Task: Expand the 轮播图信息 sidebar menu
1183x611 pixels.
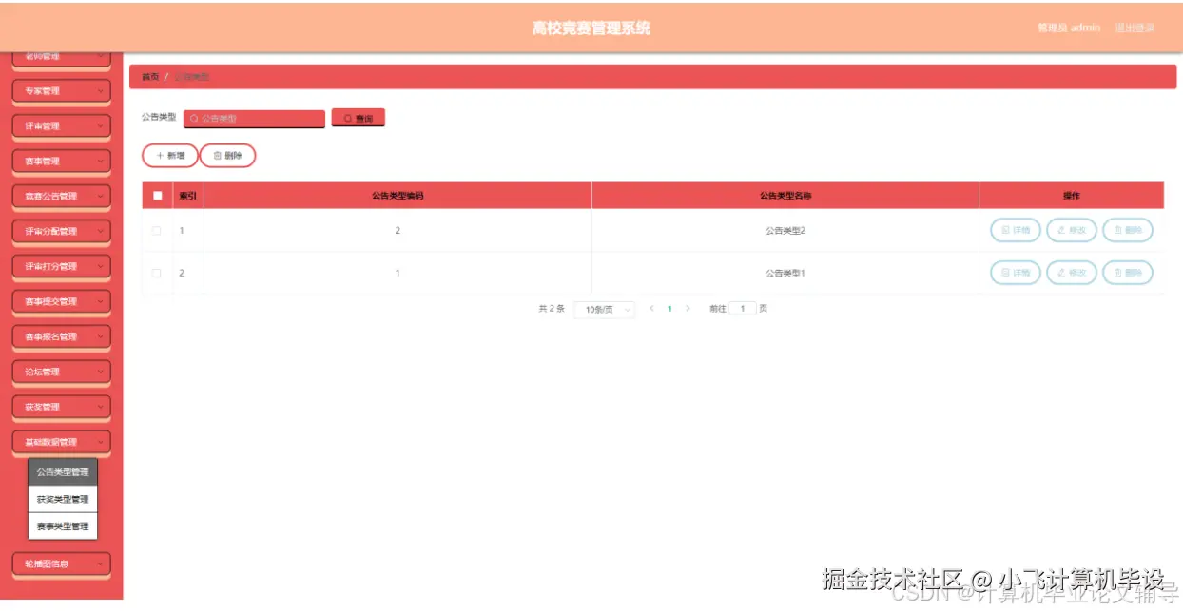Action: 62,563
